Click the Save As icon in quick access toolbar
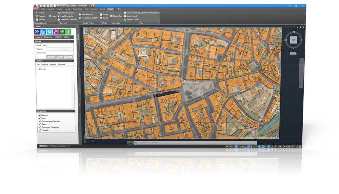Viewport: 339px width, 194px height. point(51,6)
